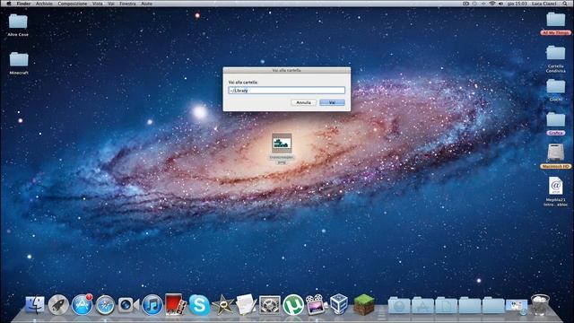Open Skype from the Dock

click(199, 305)
